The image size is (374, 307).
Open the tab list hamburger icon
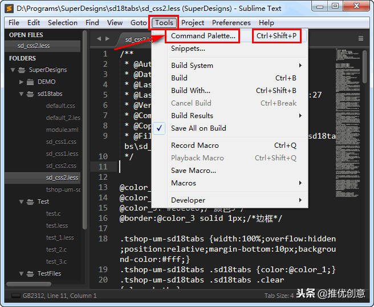361,38
